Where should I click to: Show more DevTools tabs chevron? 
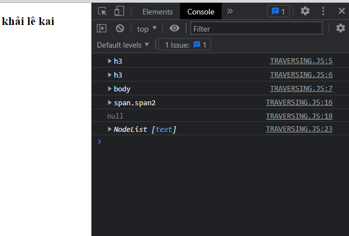point(230,11)
